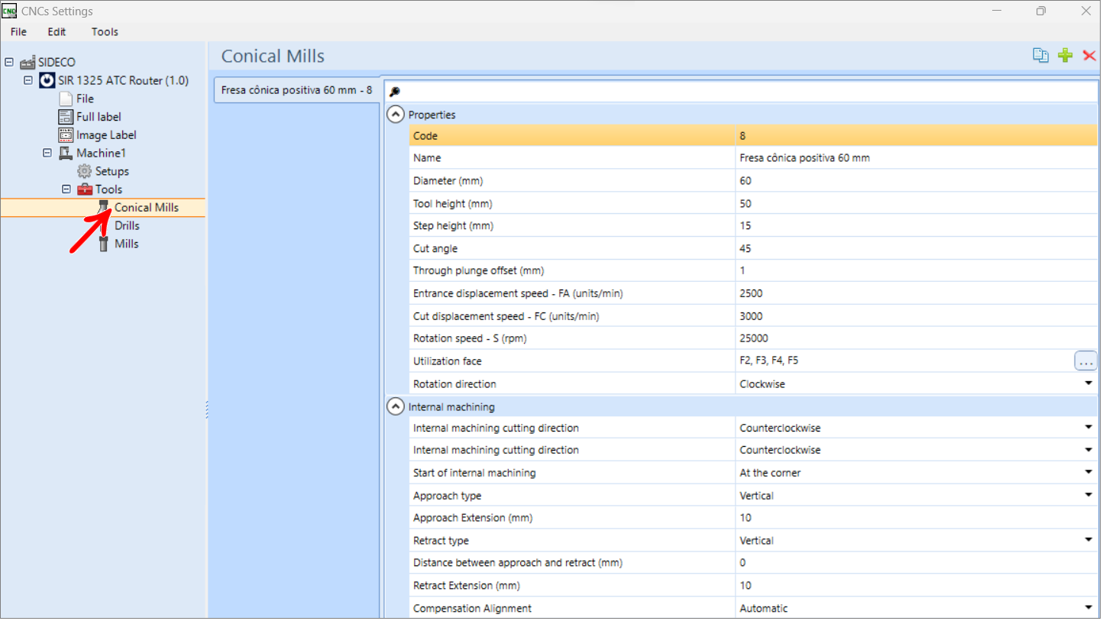The width and height of the screenshot is (1106, 621).
Task: Click the Mills tool icon
Action: click(104, 244)
